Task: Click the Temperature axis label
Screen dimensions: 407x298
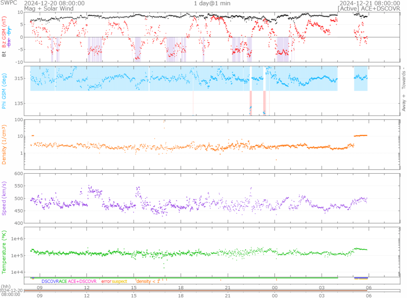Action: pos(4,250)
